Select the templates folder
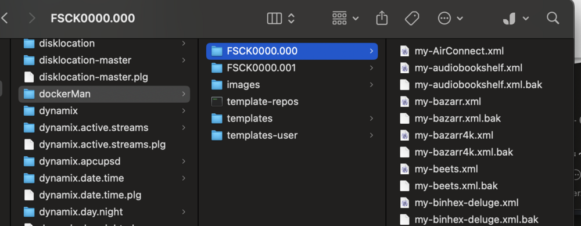 (x=292, y=119)
